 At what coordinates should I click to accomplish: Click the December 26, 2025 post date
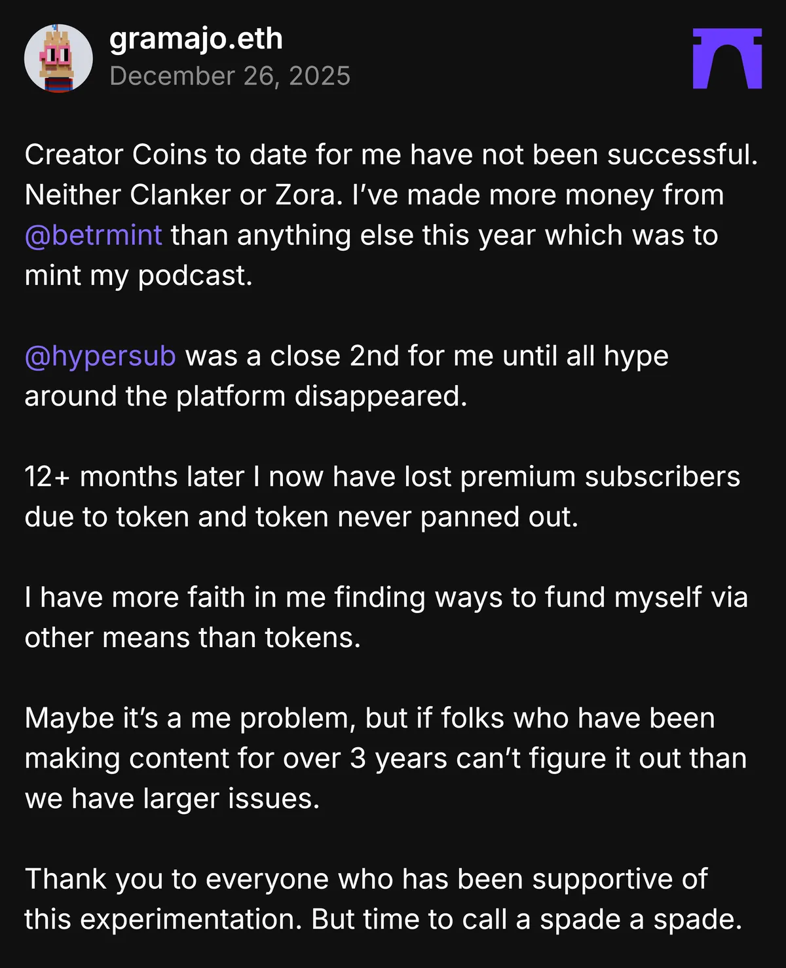(230, 76)
